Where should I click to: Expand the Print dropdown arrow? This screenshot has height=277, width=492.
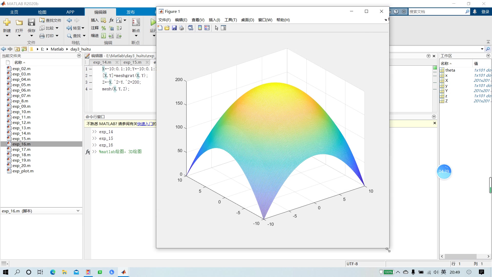click(x=57, y=36)
